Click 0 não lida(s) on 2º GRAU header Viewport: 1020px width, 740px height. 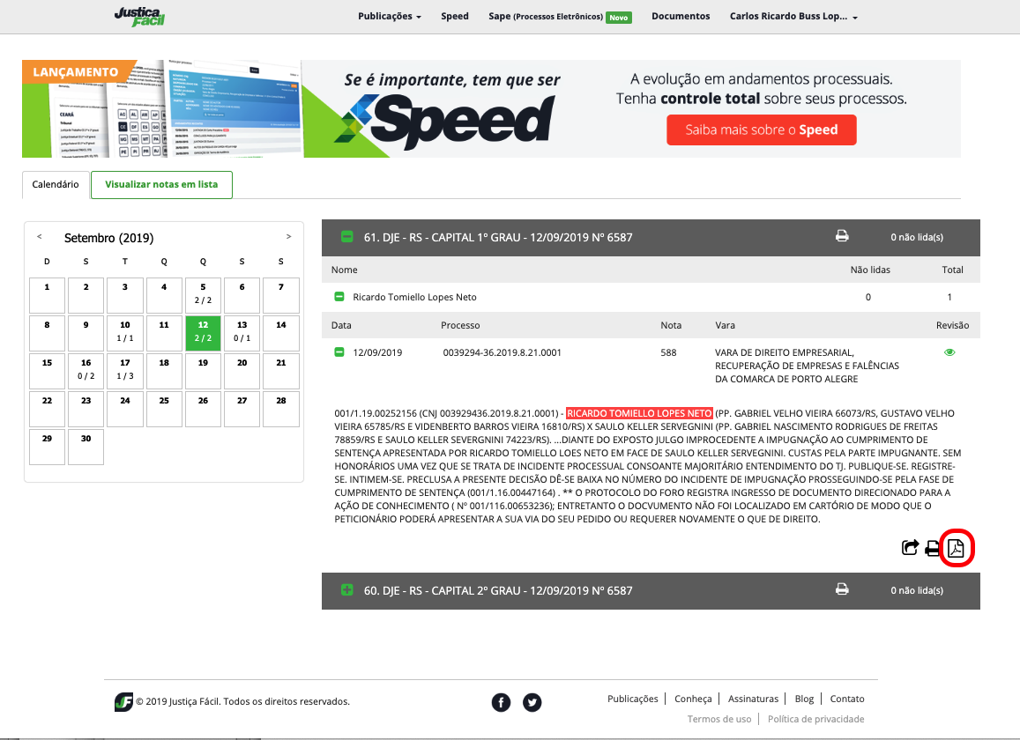(x=917, y=590)
